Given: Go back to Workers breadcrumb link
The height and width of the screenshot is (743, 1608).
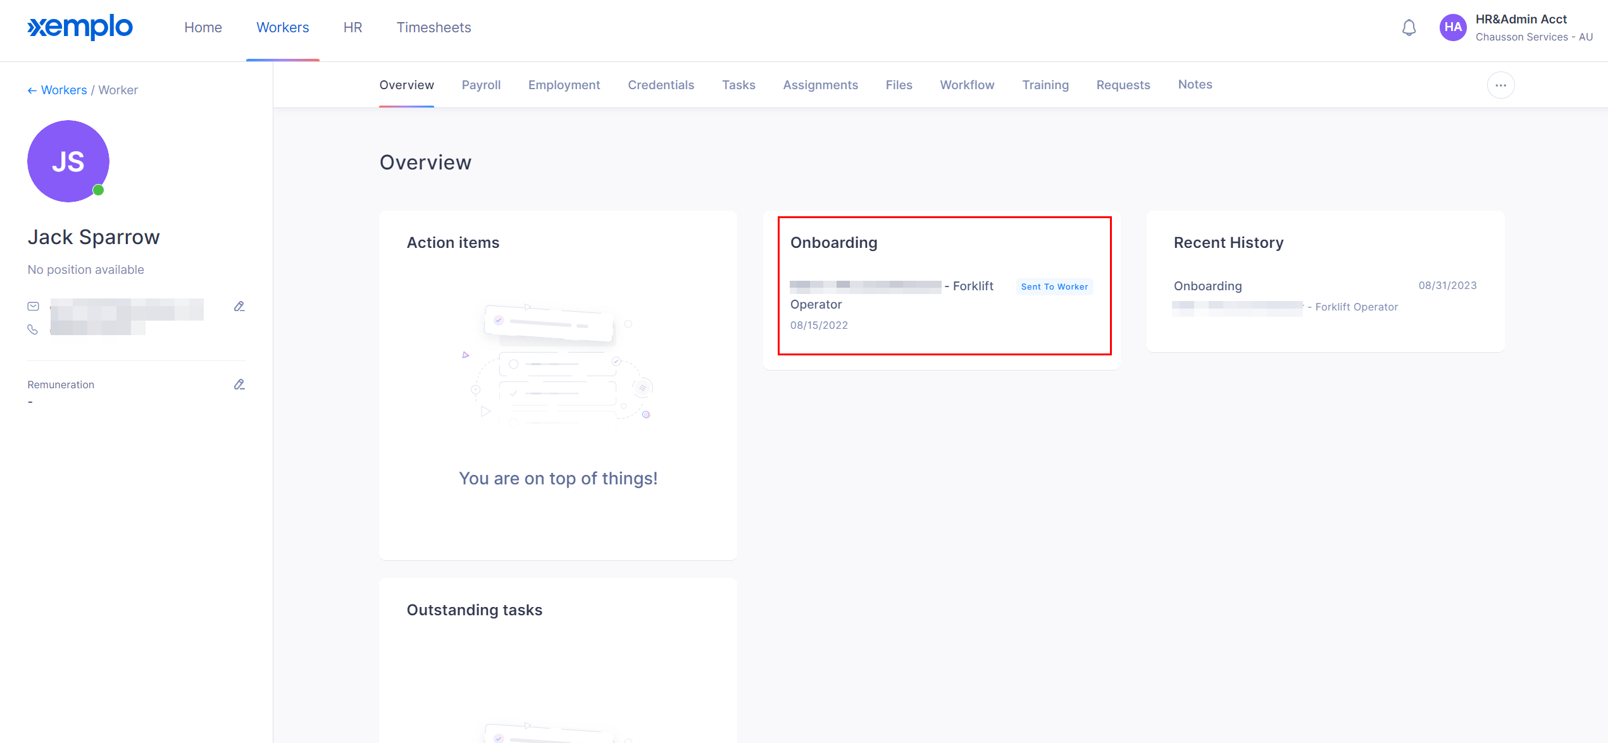Looking at the screenshot, I should [x=57, y=90].
